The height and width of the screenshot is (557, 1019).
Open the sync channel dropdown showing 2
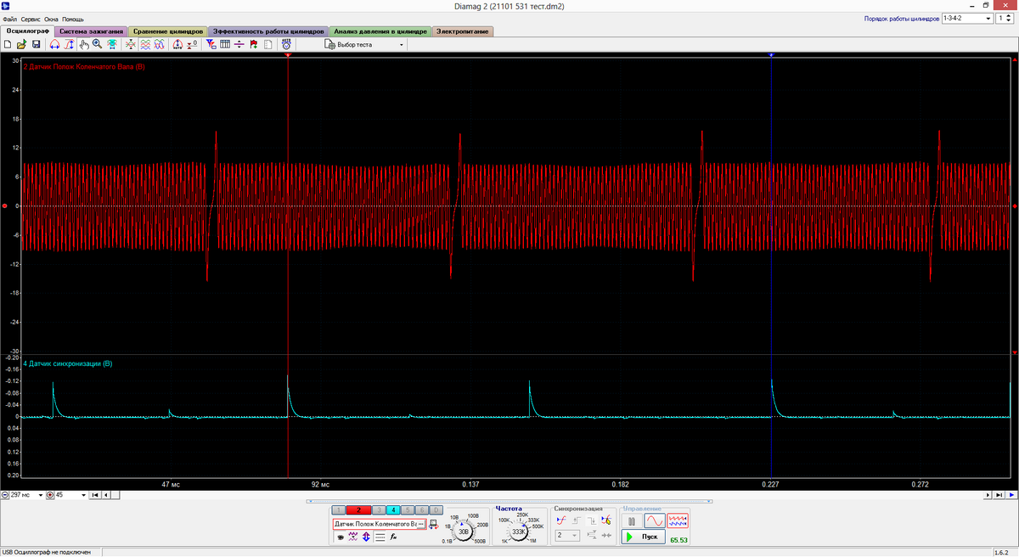[x=569, y=535]
